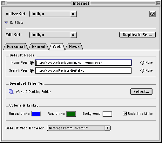Switch to the Personal tab
Screen dimensions: 162x143
coord(16,47)
